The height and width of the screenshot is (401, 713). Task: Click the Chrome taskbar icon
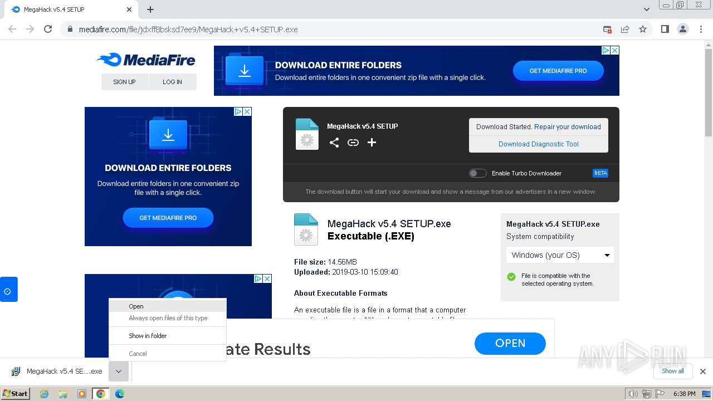100,394
